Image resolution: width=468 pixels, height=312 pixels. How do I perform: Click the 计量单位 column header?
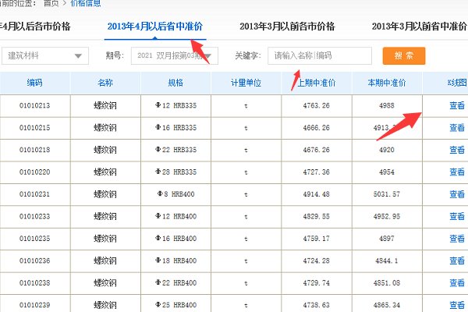click(246, 83)
